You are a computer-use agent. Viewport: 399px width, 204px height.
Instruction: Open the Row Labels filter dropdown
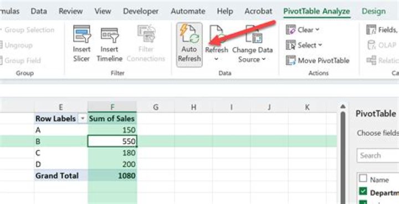pyautogui.click(x=82, y=119)
